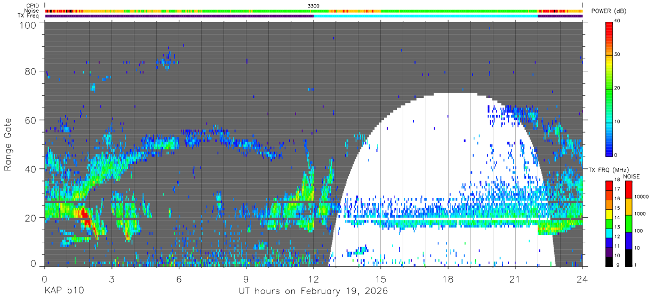Click the TX FRQ color bar
This screenshot has width=655, height=302.
coord(609,223)
